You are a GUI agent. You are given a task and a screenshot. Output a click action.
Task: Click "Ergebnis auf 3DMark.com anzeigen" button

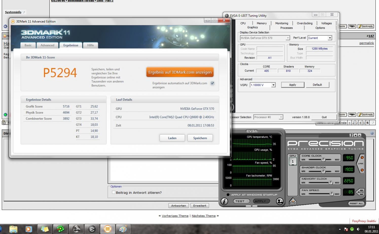tap(180, 72)
